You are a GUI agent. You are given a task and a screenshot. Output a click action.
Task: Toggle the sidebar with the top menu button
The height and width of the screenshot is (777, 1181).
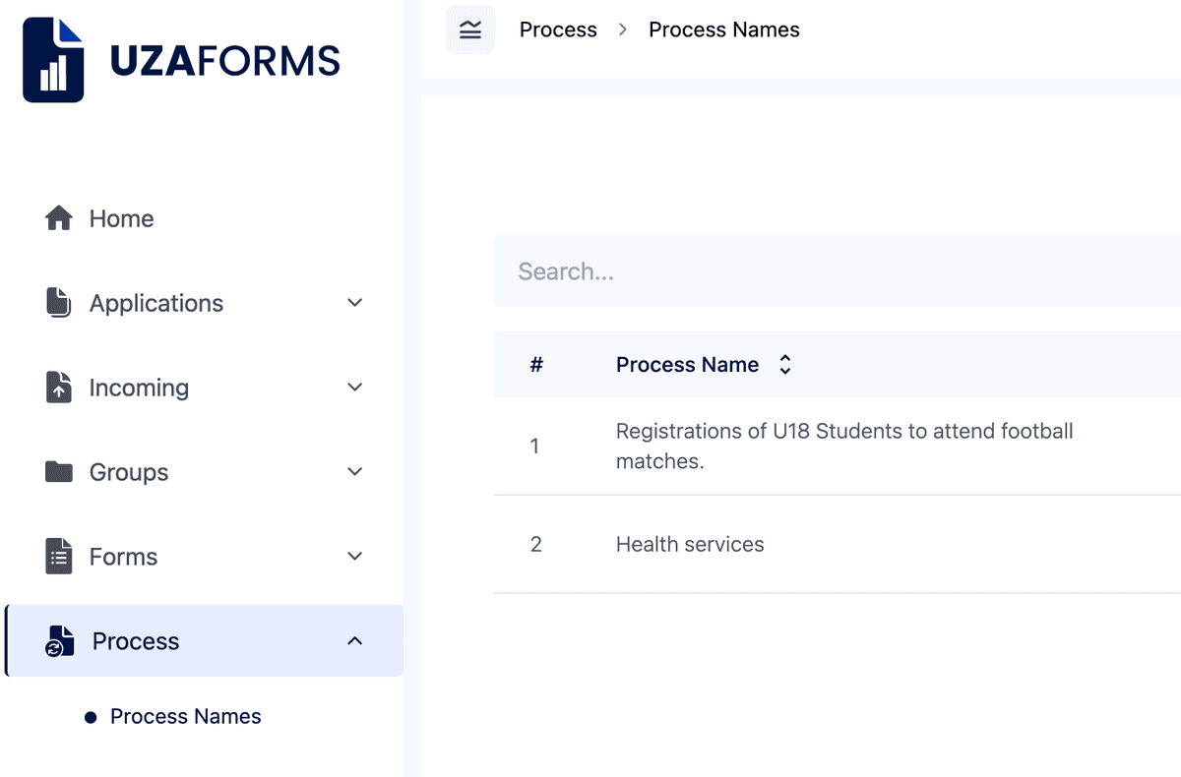tap(470, 30)
